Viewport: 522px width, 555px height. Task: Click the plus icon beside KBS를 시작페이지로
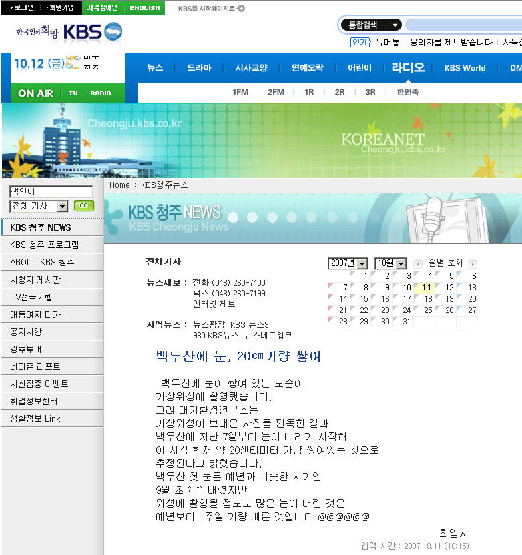click(x=241, y=8)
